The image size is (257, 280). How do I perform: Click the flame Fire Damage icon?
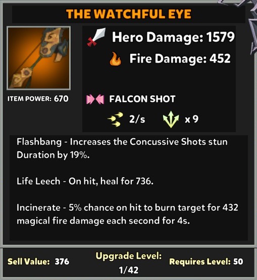pos(116,59)
